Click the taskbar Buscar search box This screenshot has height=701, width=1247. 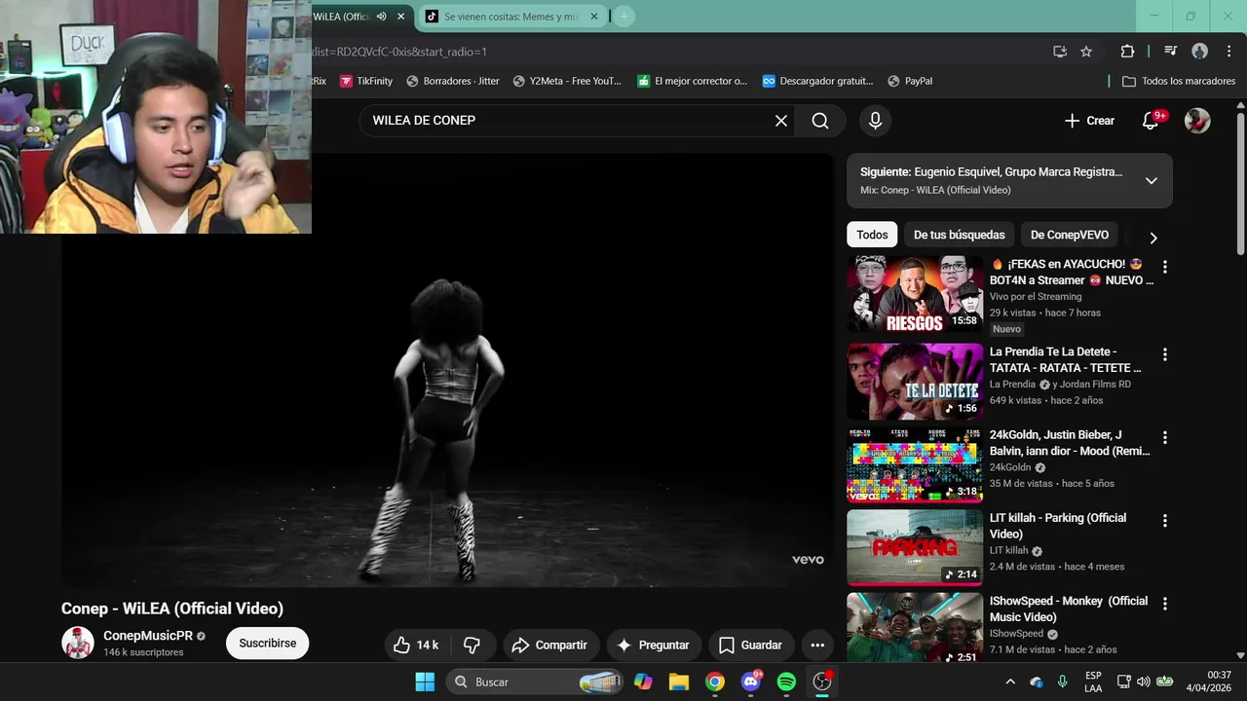click(x=535, y=682)
